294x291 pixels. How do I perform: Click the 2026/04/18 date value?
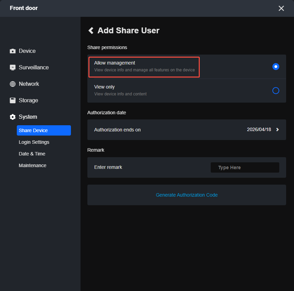click(x=259, y=130)
